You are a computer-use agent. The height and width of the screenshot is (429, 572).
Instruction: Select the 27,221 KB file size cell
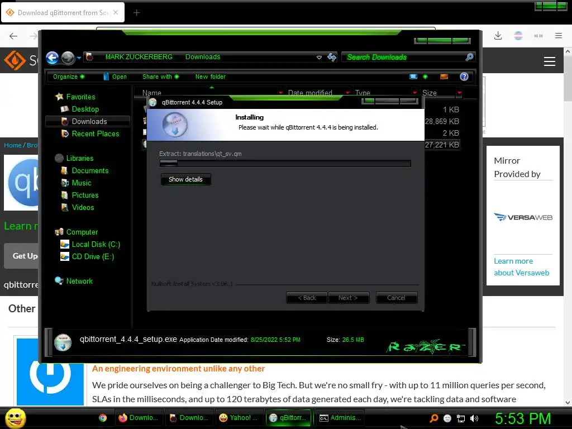coord(442,145)
